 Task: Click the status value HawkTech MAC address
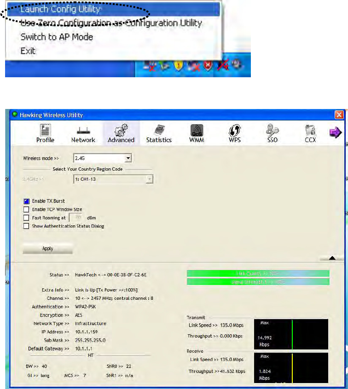pyautogui.click(x=111, y=275)
